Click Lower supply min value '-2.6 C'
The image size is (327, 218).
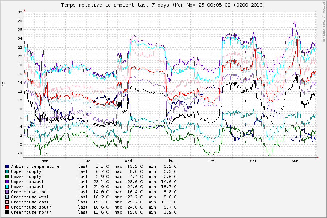pyautogui.click(x=168, y=177)
